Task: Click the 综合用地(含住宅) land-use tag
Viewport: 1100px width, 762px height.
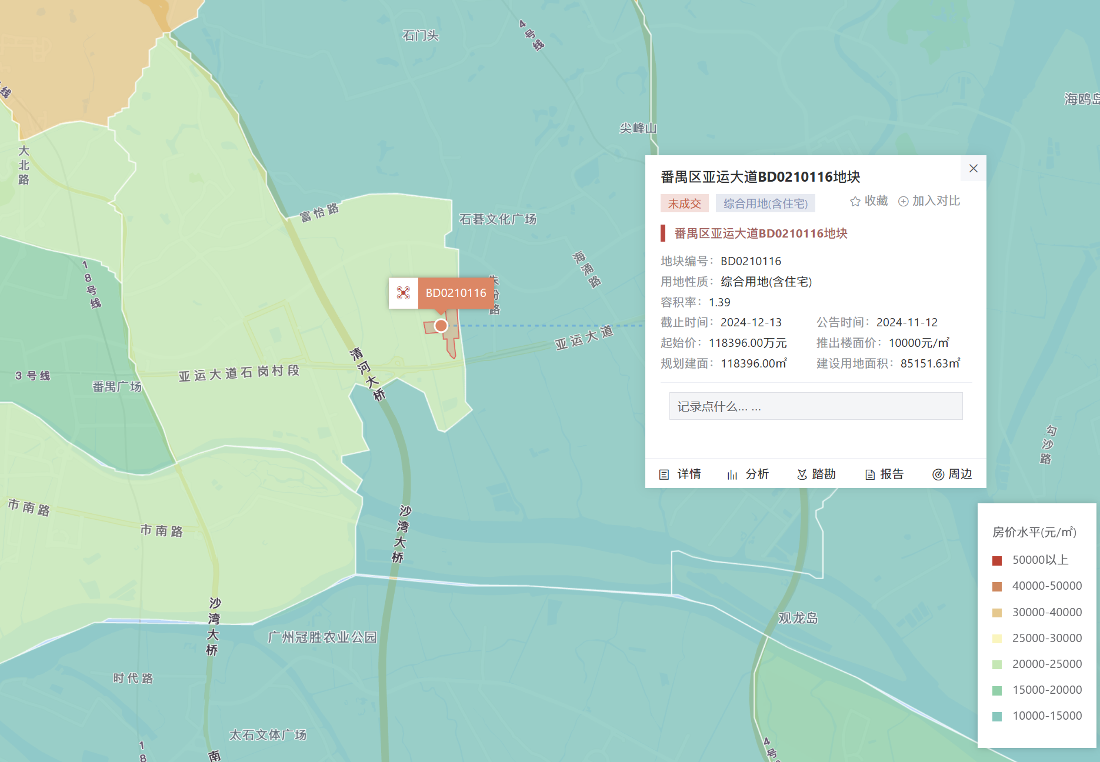Action: (x=765, y=203)
